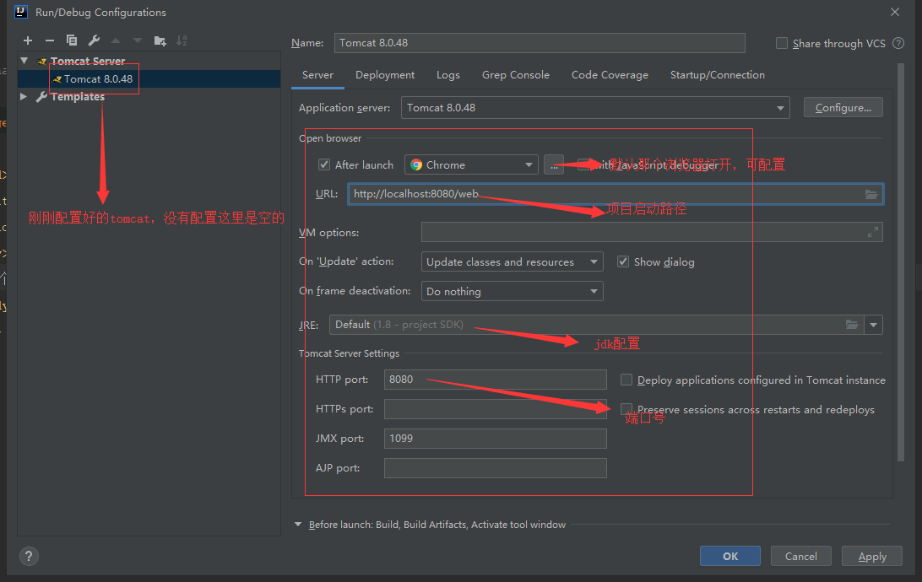The width and height of the screenshot is (922, 582).
Task: Click the JMX port field
Action: tap(495, 439)
